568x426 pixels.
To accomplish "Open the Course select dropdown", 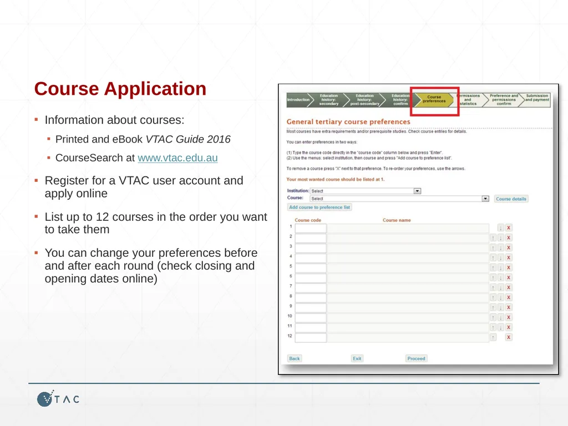I will [x=399, y=199].
